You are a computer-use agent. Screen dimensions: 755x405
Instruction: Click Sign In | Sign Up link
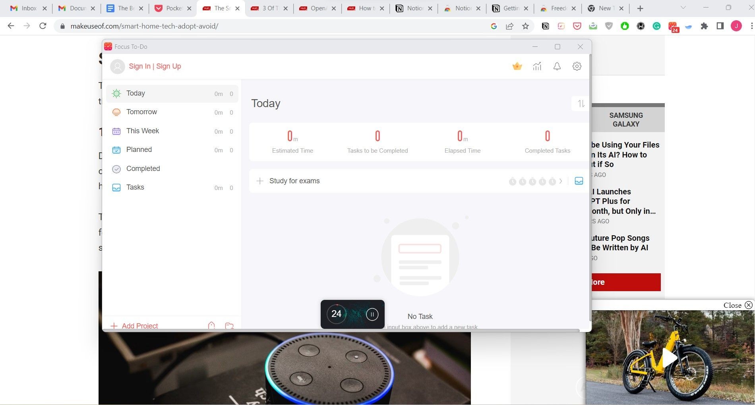tap(155, 66)
